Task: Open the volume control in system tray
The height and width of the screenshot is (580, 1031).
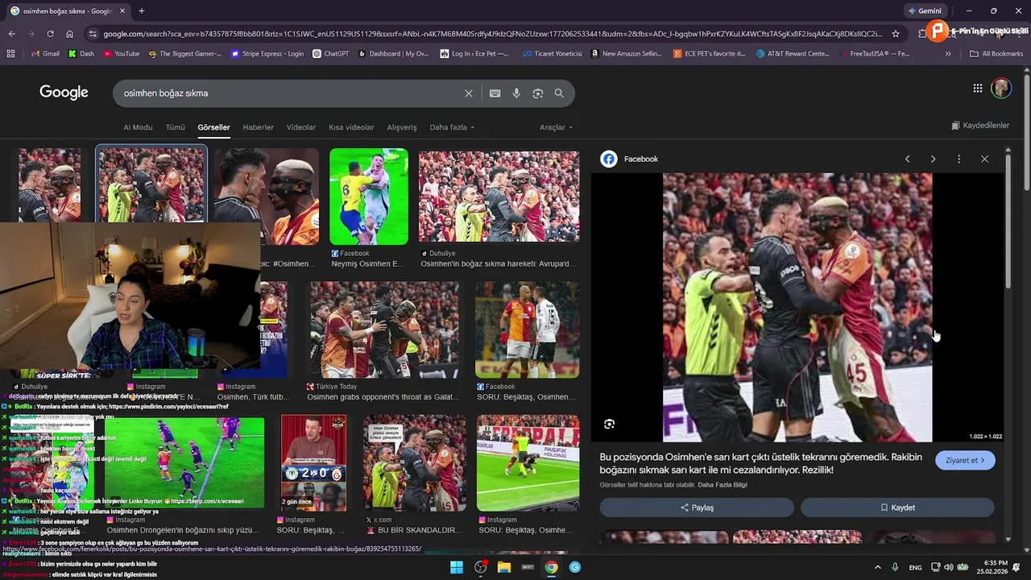Action: [948, 567]
